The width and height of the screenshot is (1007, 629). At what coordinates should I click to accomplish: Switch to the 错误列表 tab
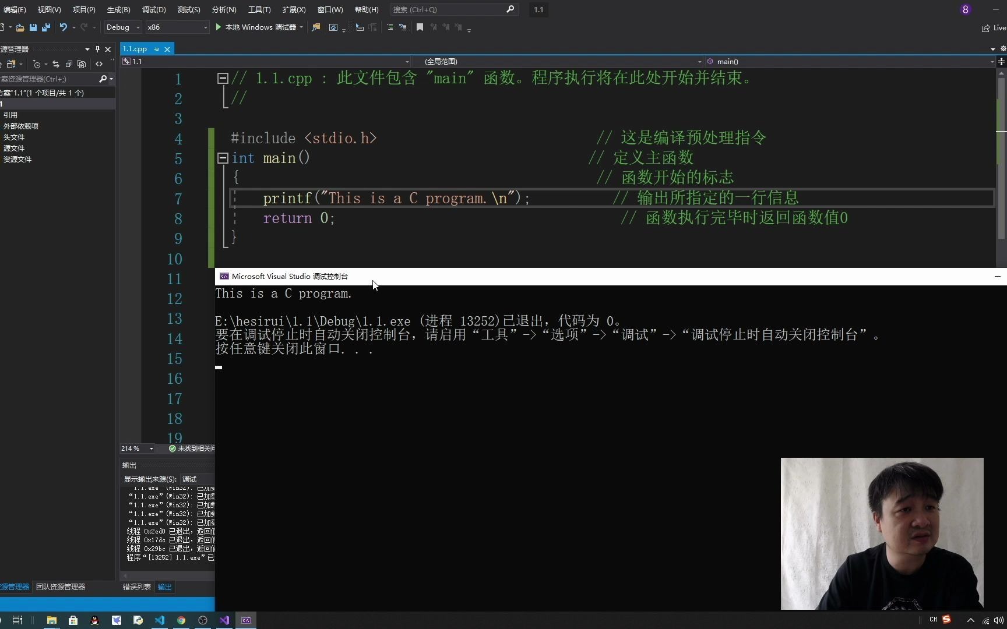136,586
